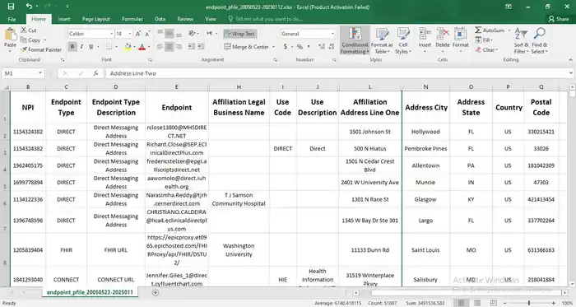Viewport: 576px width, 307px height.
Task: Toggle middle vertical alignment
Action: pos(169,34)
